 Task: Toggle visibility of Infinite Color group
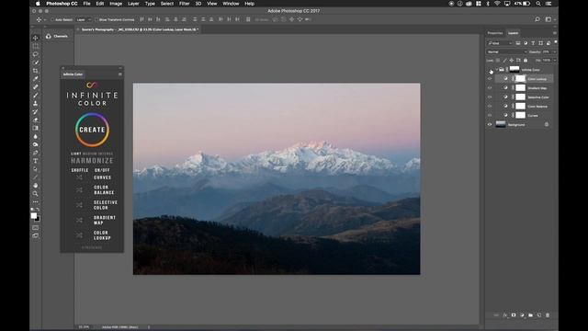pos(490,70)
